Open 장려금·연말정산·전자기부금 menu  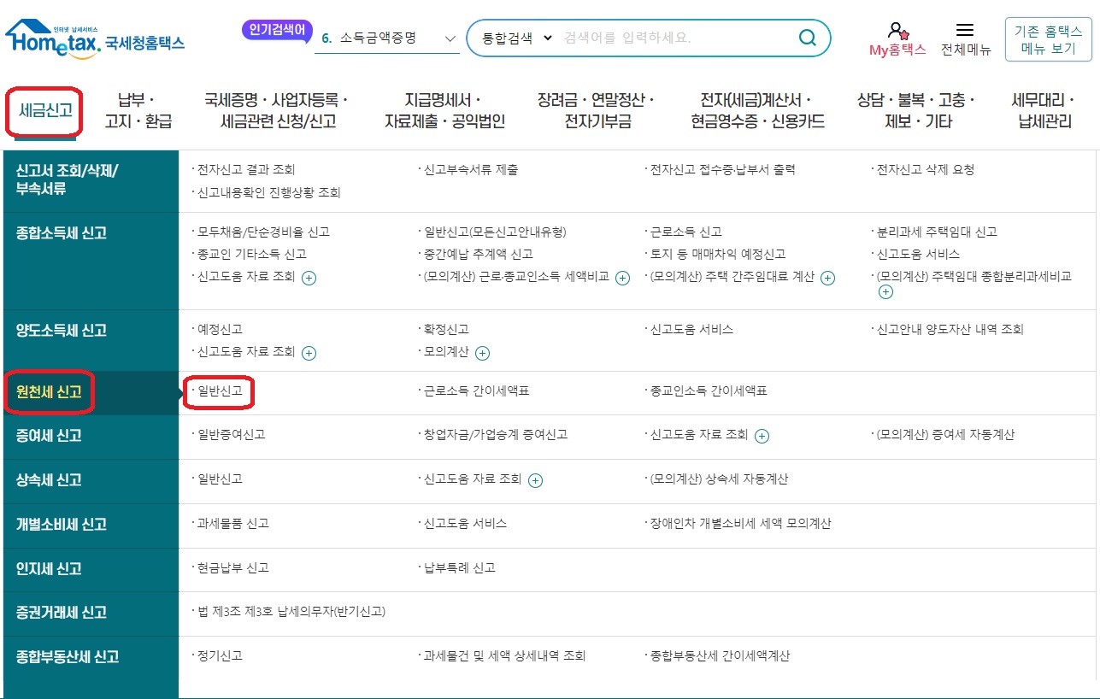coord(596,110)
